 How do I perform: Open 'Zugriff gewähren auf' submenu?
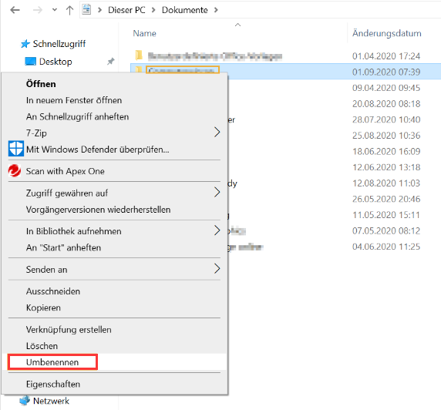click(114, 193)
